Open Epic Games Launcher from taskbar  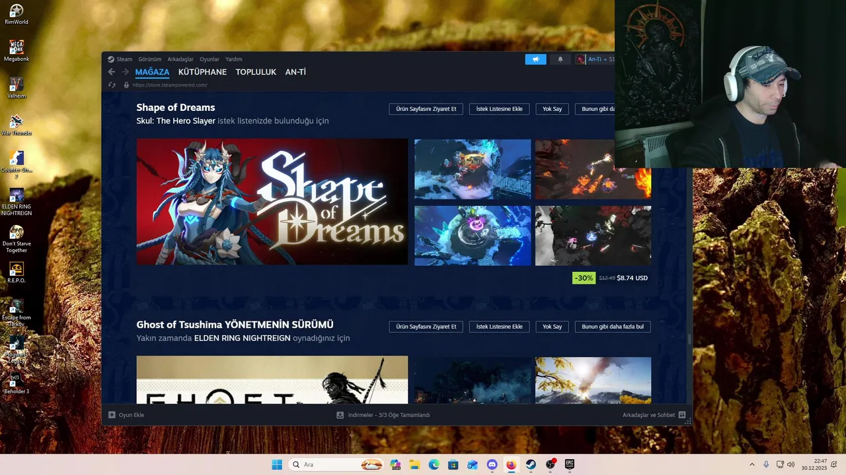coord(569,464)
